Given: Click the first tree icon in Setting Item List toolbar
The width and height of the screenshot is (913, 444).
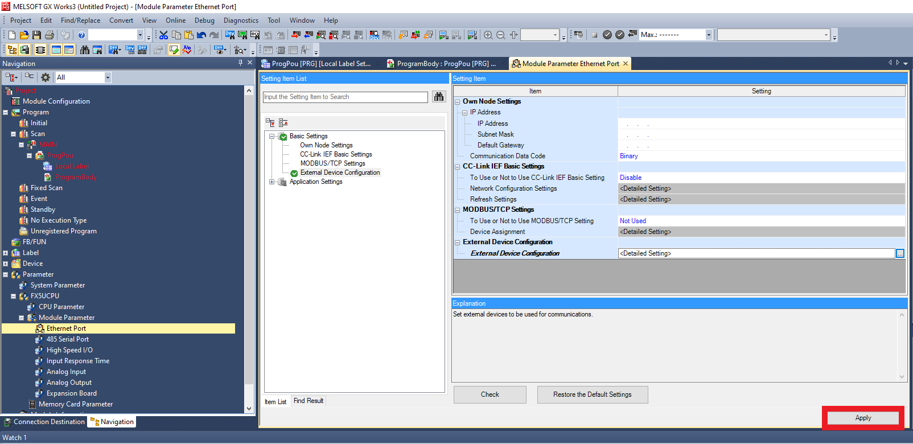Looking at the screenshot, I should (x=270, y=122).
